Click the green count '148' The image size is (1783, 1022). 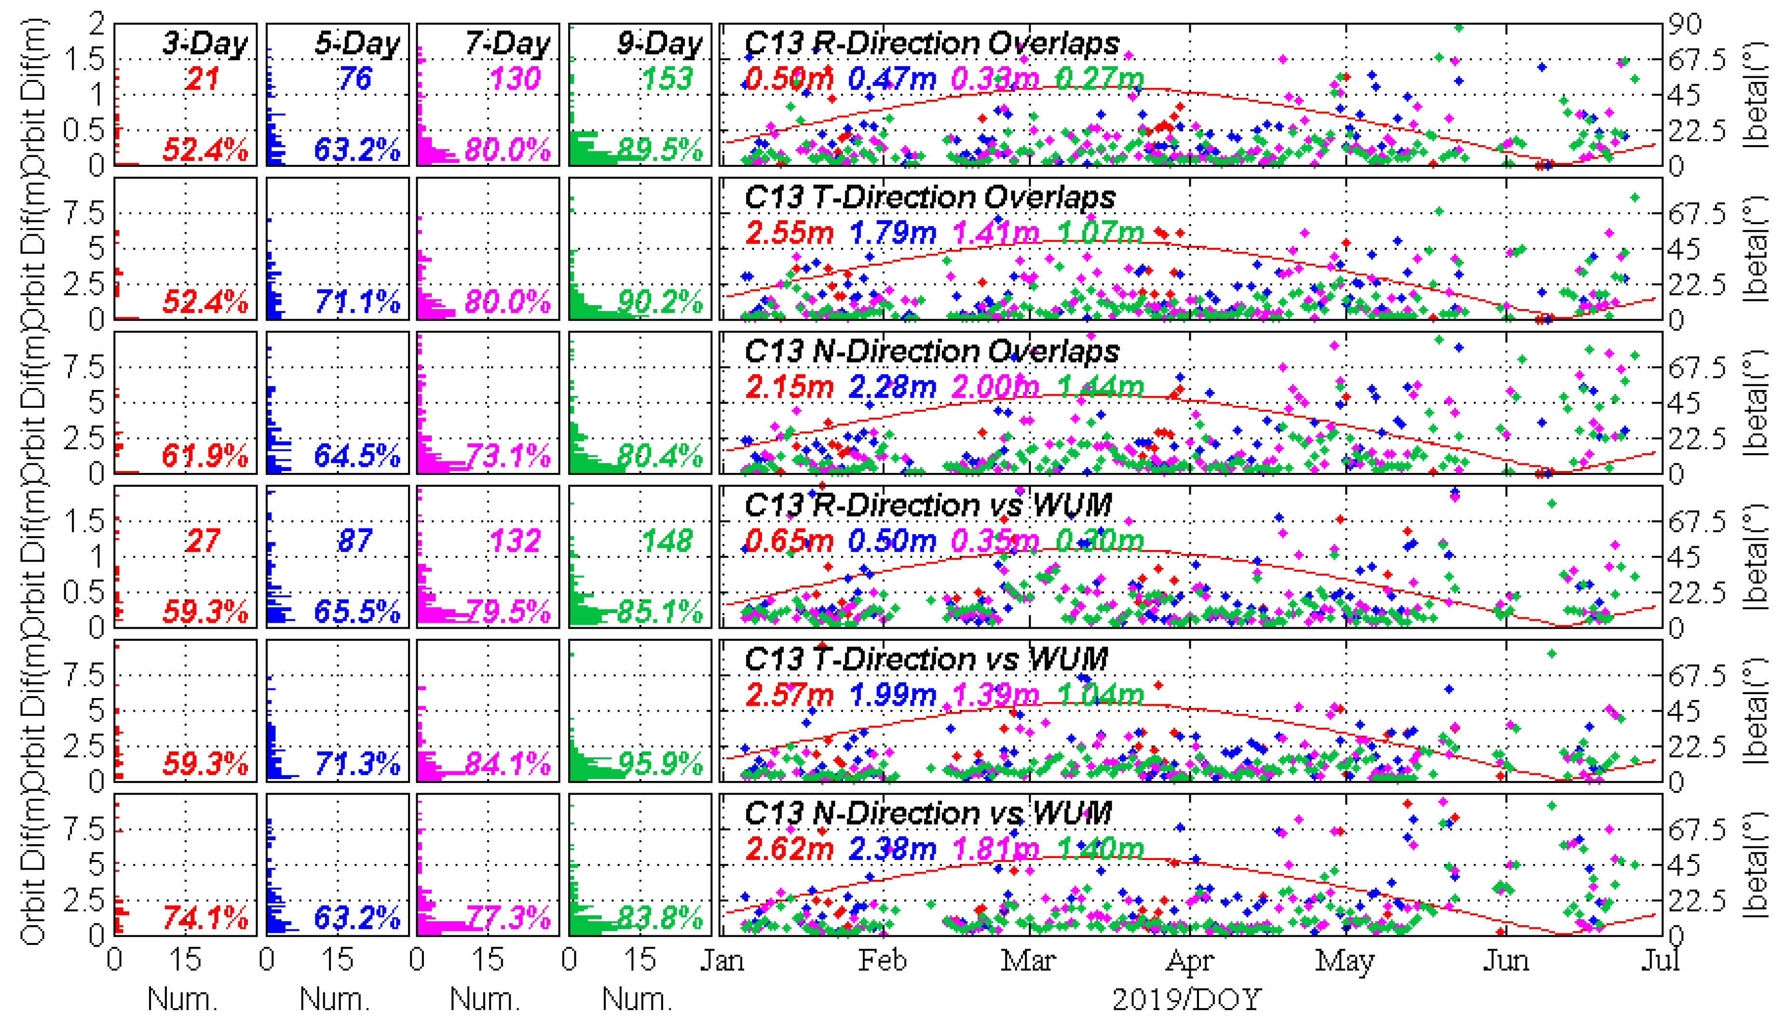pos(668,540)
